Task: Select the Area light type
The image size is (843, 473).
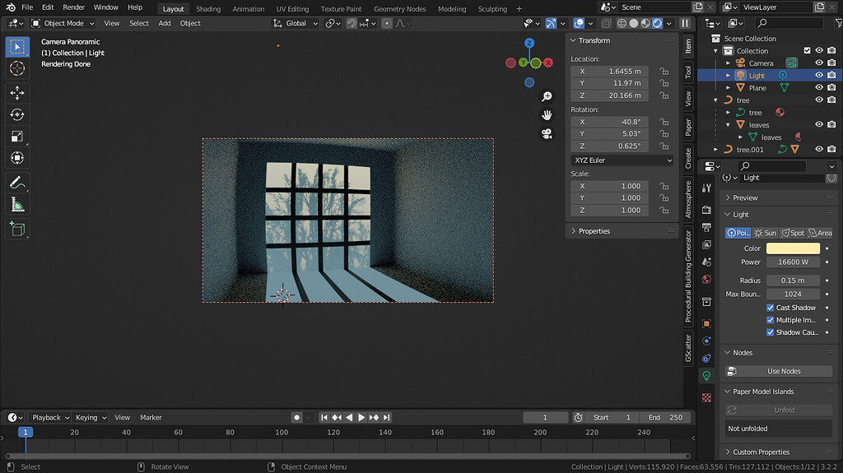Action: point(820,233)
